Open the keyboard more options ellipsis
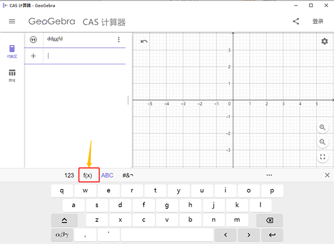Viewport: 334px width, 244px height. point(269,175)
